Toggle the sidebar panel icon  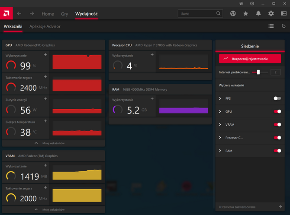click(x=284, y=13)
